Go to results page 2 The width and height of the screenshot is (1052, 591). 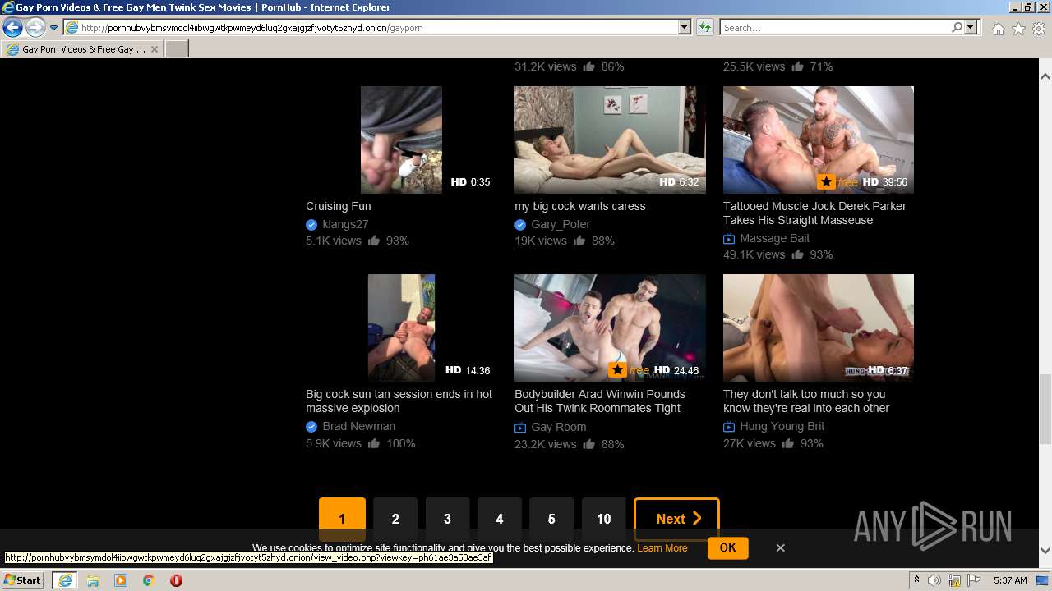(x=395, y=519)
